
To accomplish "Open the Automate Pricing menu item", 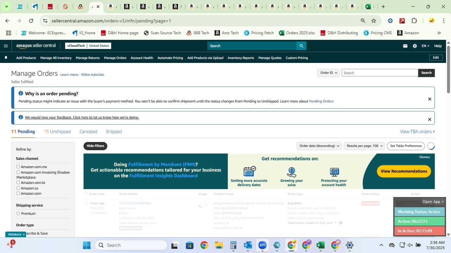I will pyautogui.click(x=170, y=58).
